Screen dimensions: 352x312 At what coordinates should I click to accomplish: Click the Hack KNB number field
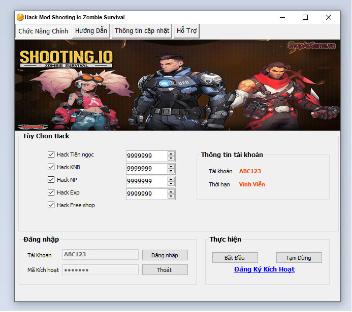[147, 169]
